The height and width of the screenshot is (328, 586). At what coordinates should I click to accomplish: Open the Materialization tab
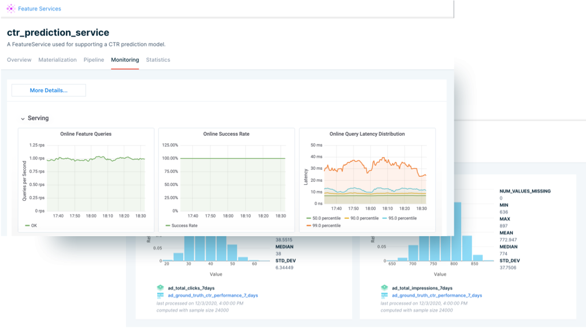click(x=57, y=60)
